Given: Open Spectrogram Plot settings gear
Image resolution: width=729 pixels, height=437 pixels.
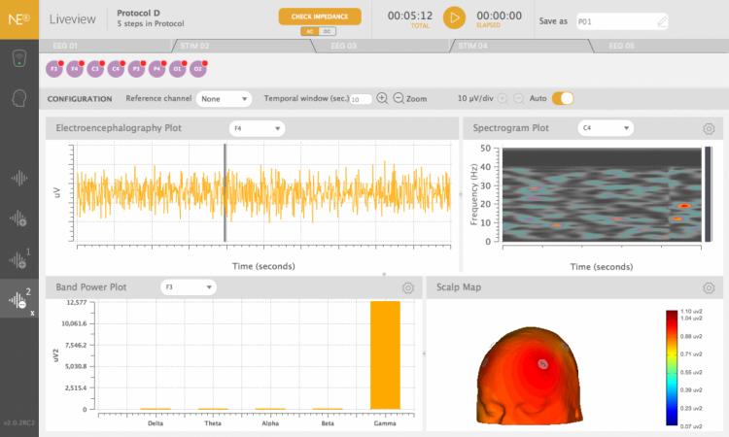Looking at the screenshot, I should [x=709, y=128].
